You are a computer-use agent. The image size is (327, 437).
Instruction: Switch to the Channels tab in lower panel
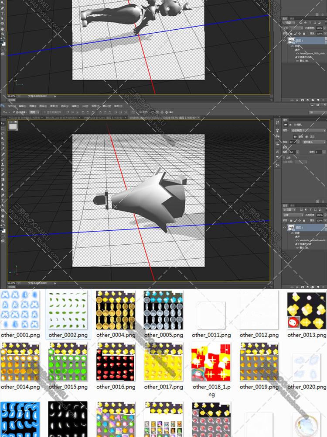tap(292, 205)
